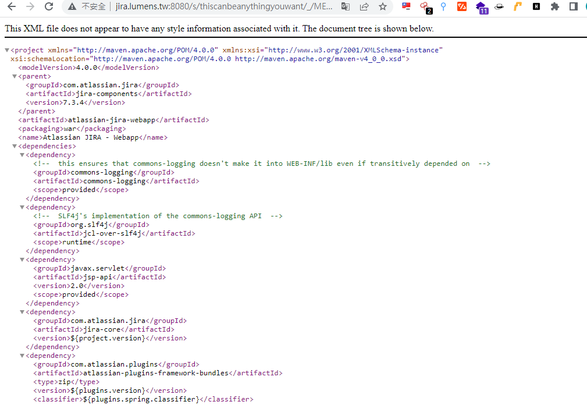
Task: Click the comment about commons-logging WEB-INF/lib
Action: [262, 164]
